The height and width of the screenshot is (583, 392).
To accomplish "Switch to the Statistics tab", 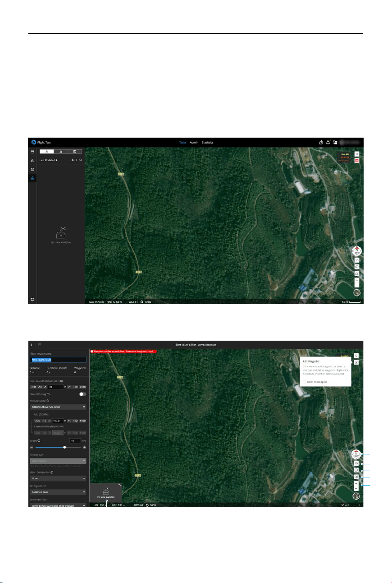I will [208, 143].
